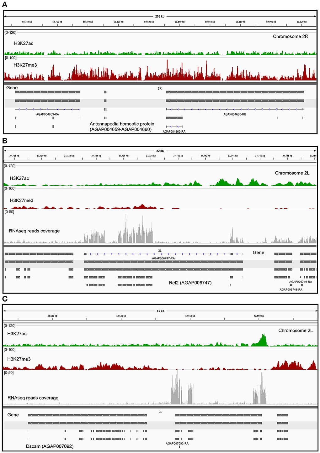
Task: Click ruler tick label 59,800 kb
Action: click(118, 22)
